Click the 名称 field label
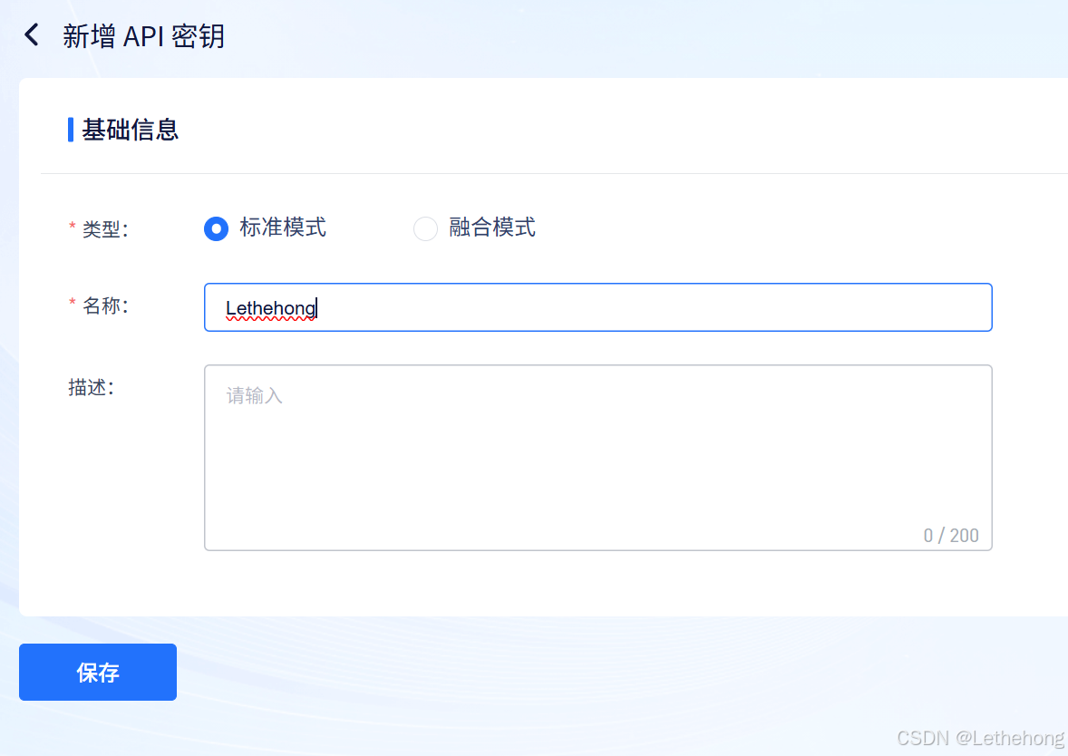1068x756 pixels. click(x=105, y=305)
